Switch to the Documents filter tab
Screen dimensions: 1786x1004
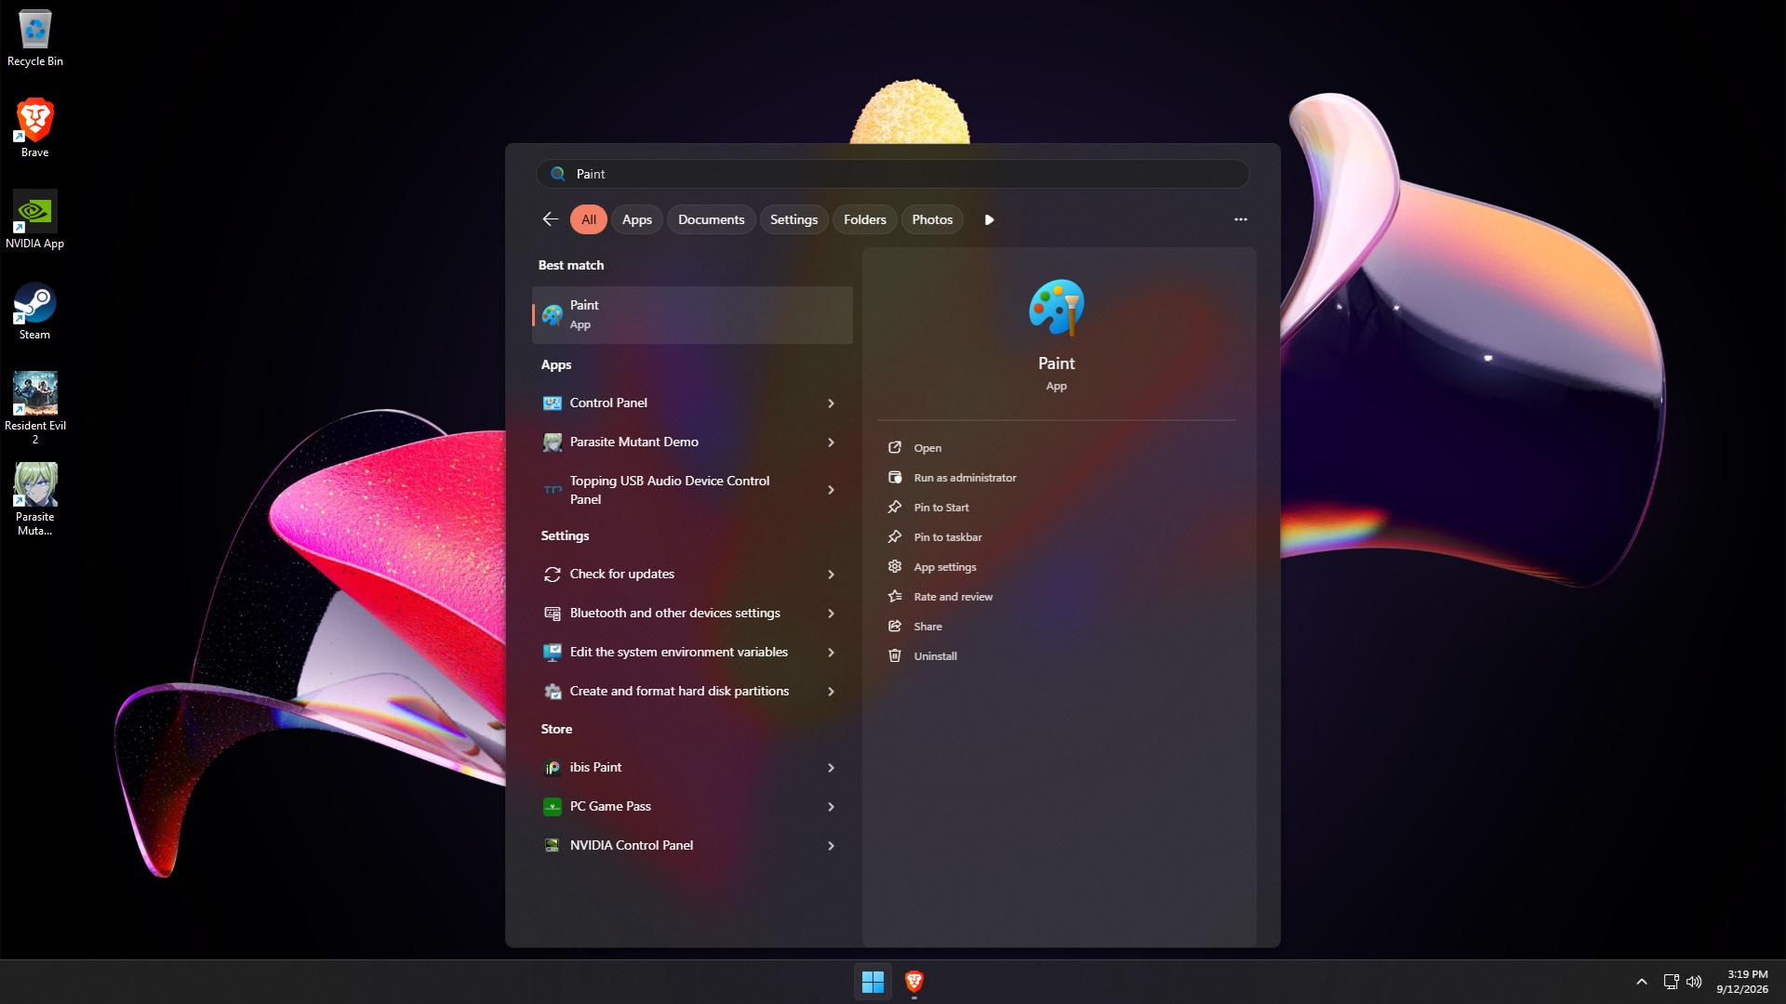[x=711, y=219]
